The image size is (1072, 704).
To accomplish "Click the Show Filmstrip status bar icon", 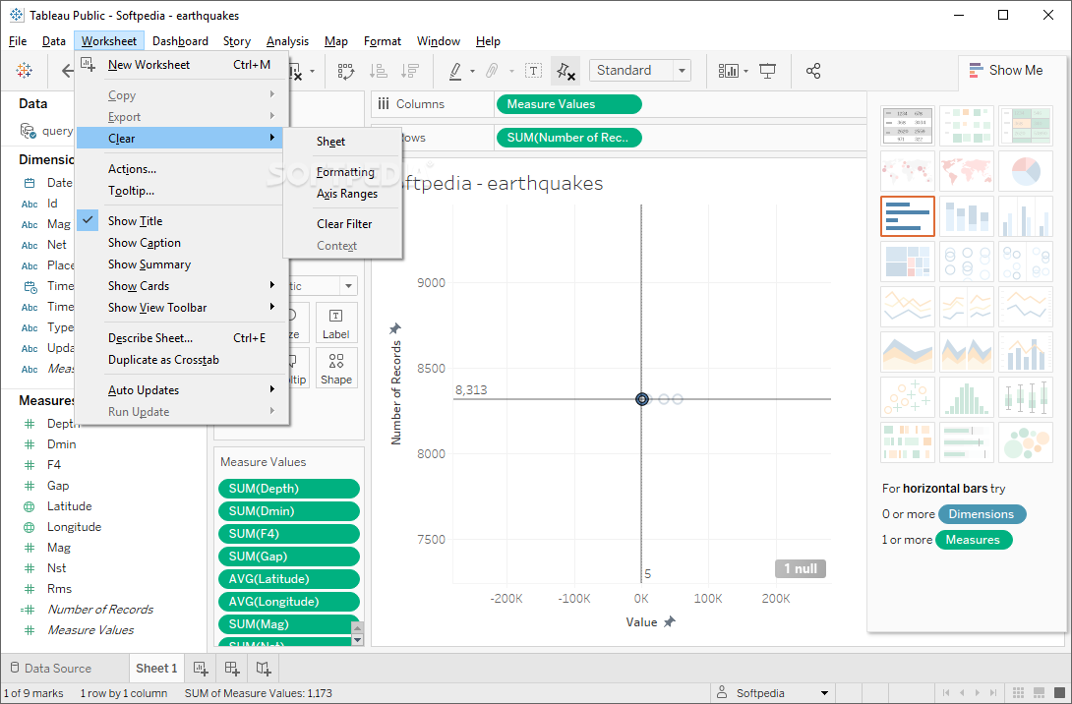I will [x=1039, y=692].
